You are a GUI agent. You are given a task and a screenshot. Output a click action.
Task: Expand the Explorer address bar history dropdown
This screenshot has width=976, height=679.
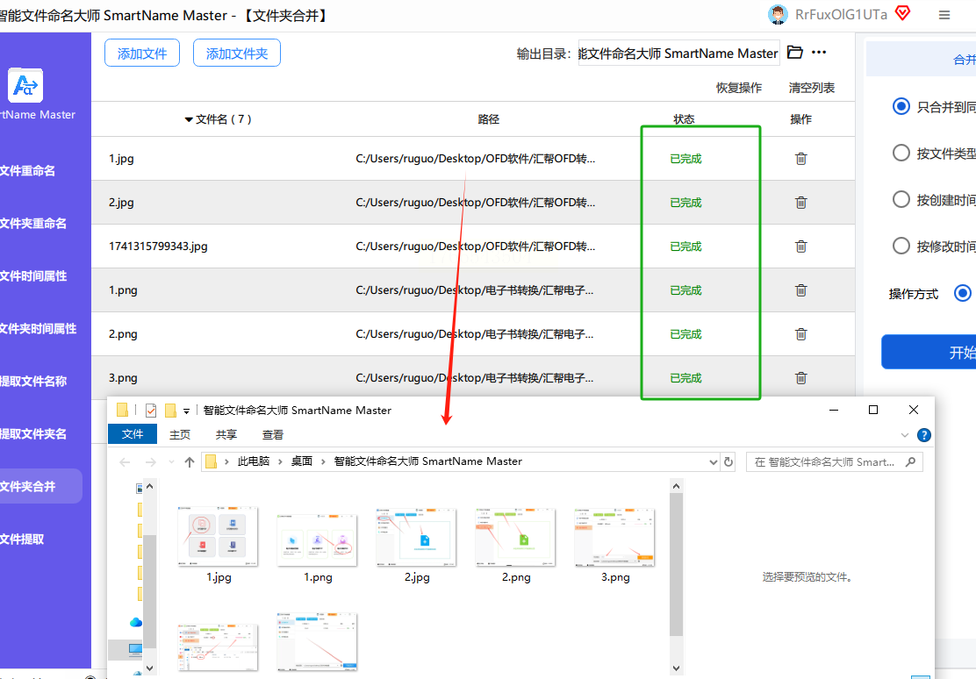[713, 461]
